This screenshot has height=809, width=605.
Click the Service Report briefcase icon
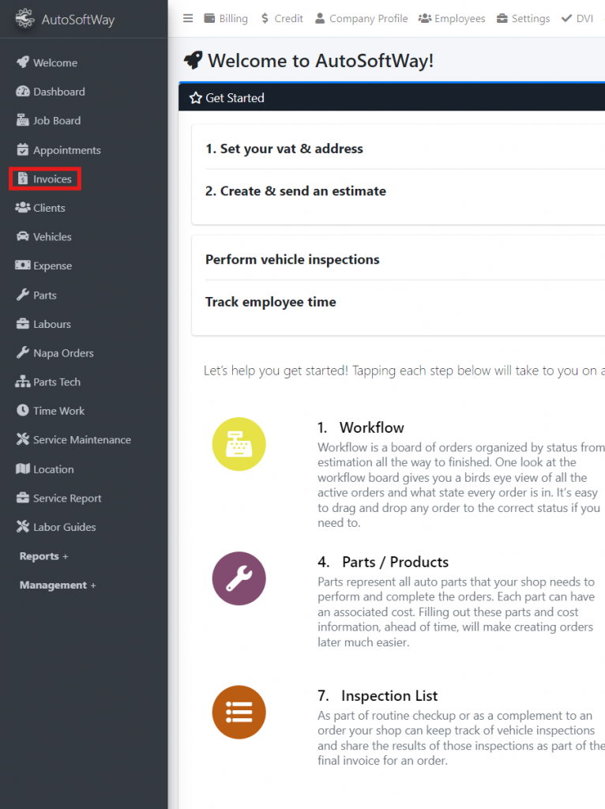[x=23, y=498]
